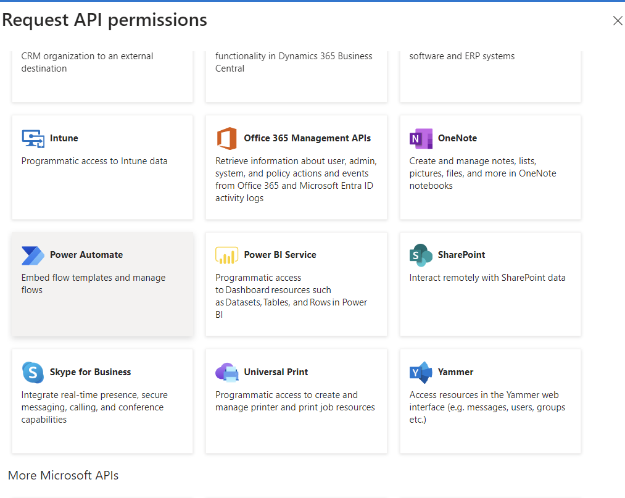Viewport: 625px width, 498px height.
Task: Open the Power BI Service heading
Action: [x=280, y=255]
